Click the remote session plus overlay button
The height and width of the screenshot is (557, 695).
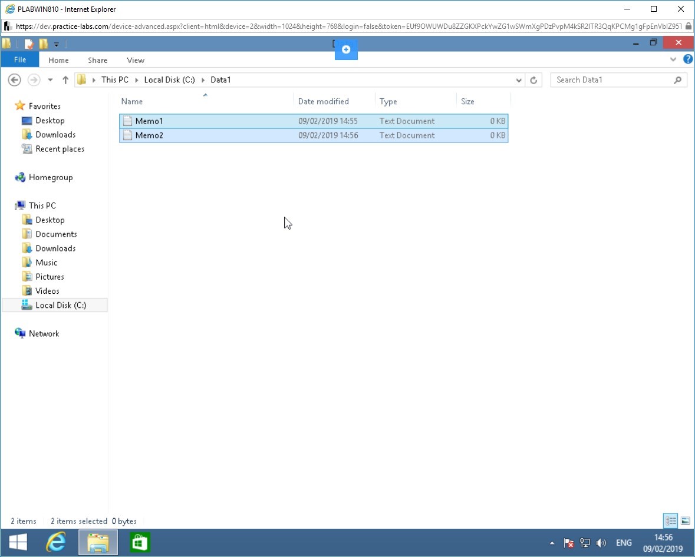[346, 49]
